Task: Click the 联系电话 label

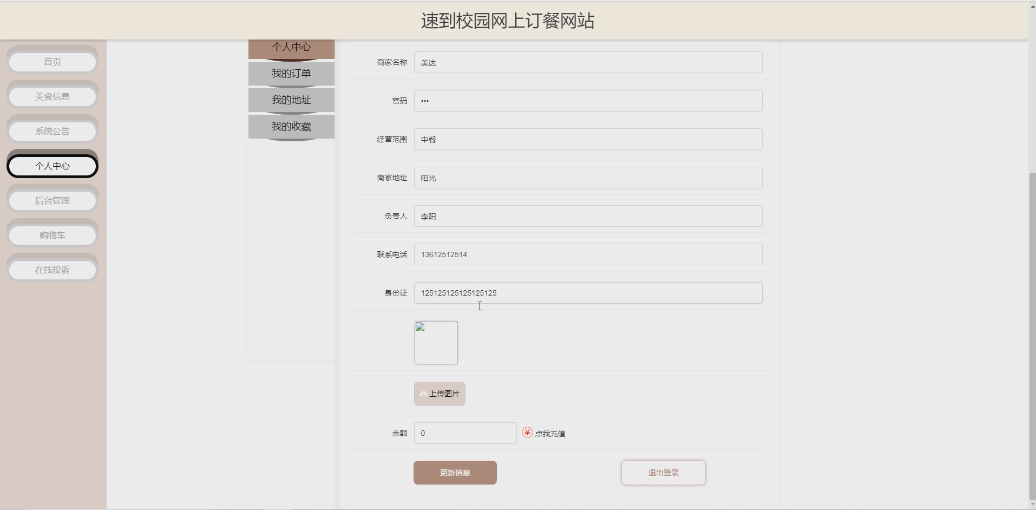Action: click(392, 254)
